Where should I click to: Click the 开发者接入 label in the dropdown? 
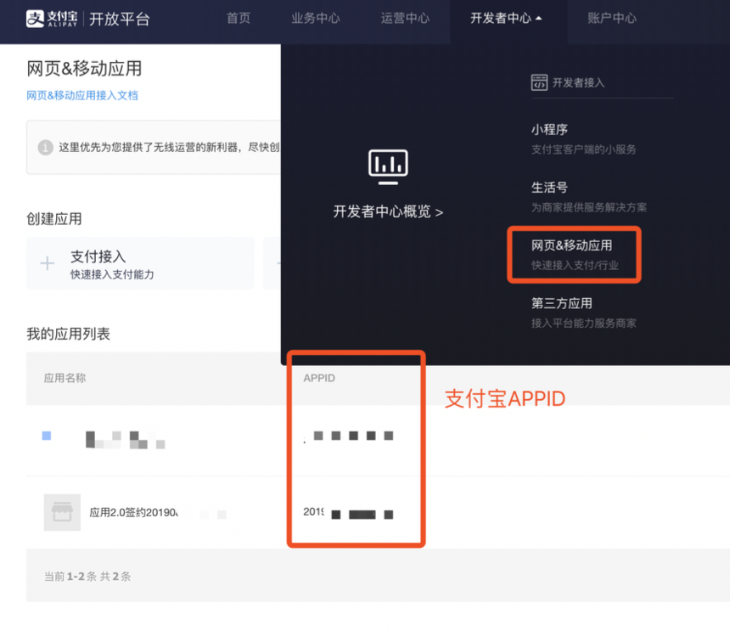[x=578, y=83]
